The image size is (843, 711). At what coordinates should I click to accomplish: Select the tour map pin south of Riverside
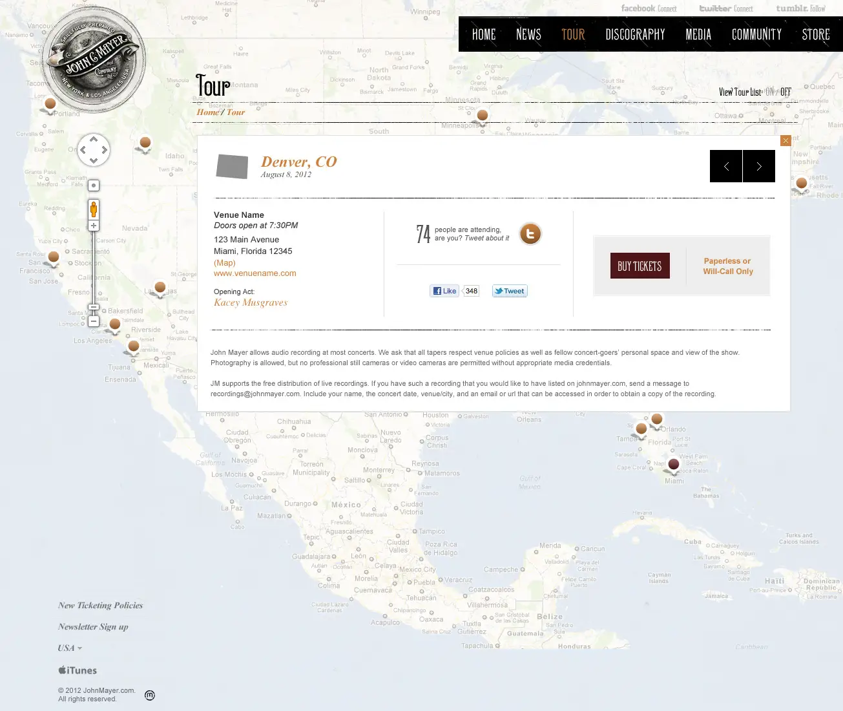(134, 347)
